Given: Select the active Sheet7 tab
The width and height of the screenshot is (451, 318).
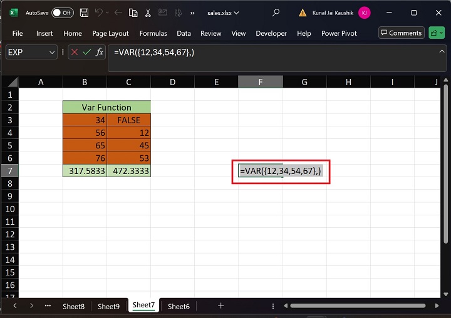Looking at the screenshot, I should tap(143, 305).
